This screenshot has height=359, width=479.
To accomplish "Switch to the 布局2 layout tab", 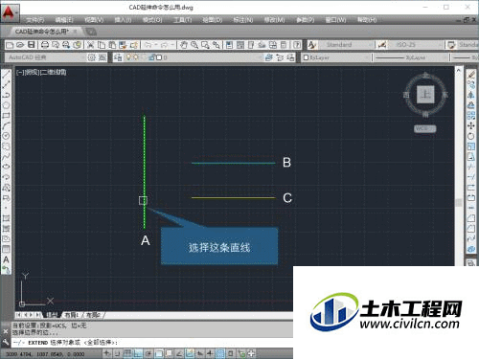I will (x=93, y=315).
